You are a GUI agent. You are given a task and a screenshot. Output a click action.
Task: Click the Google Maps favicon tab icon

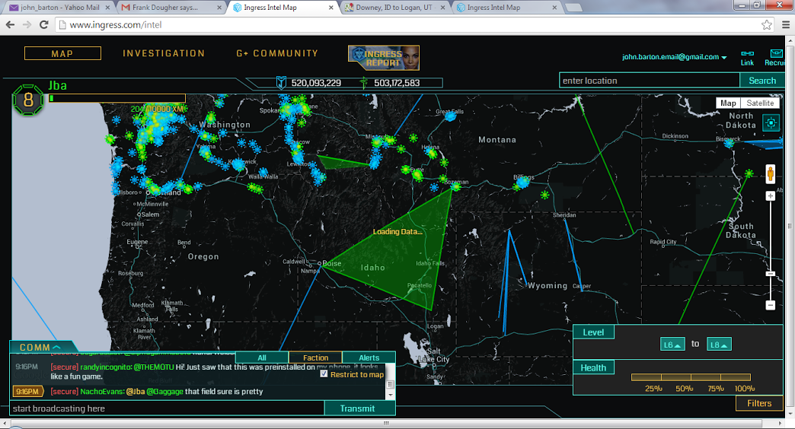(349, 8)
